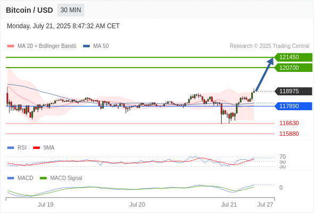Click the MA 50 blue legend swatch
Image resolution: width=314 pixels, height=213 pixels.
pyautogui.click(x=86, y=46)
